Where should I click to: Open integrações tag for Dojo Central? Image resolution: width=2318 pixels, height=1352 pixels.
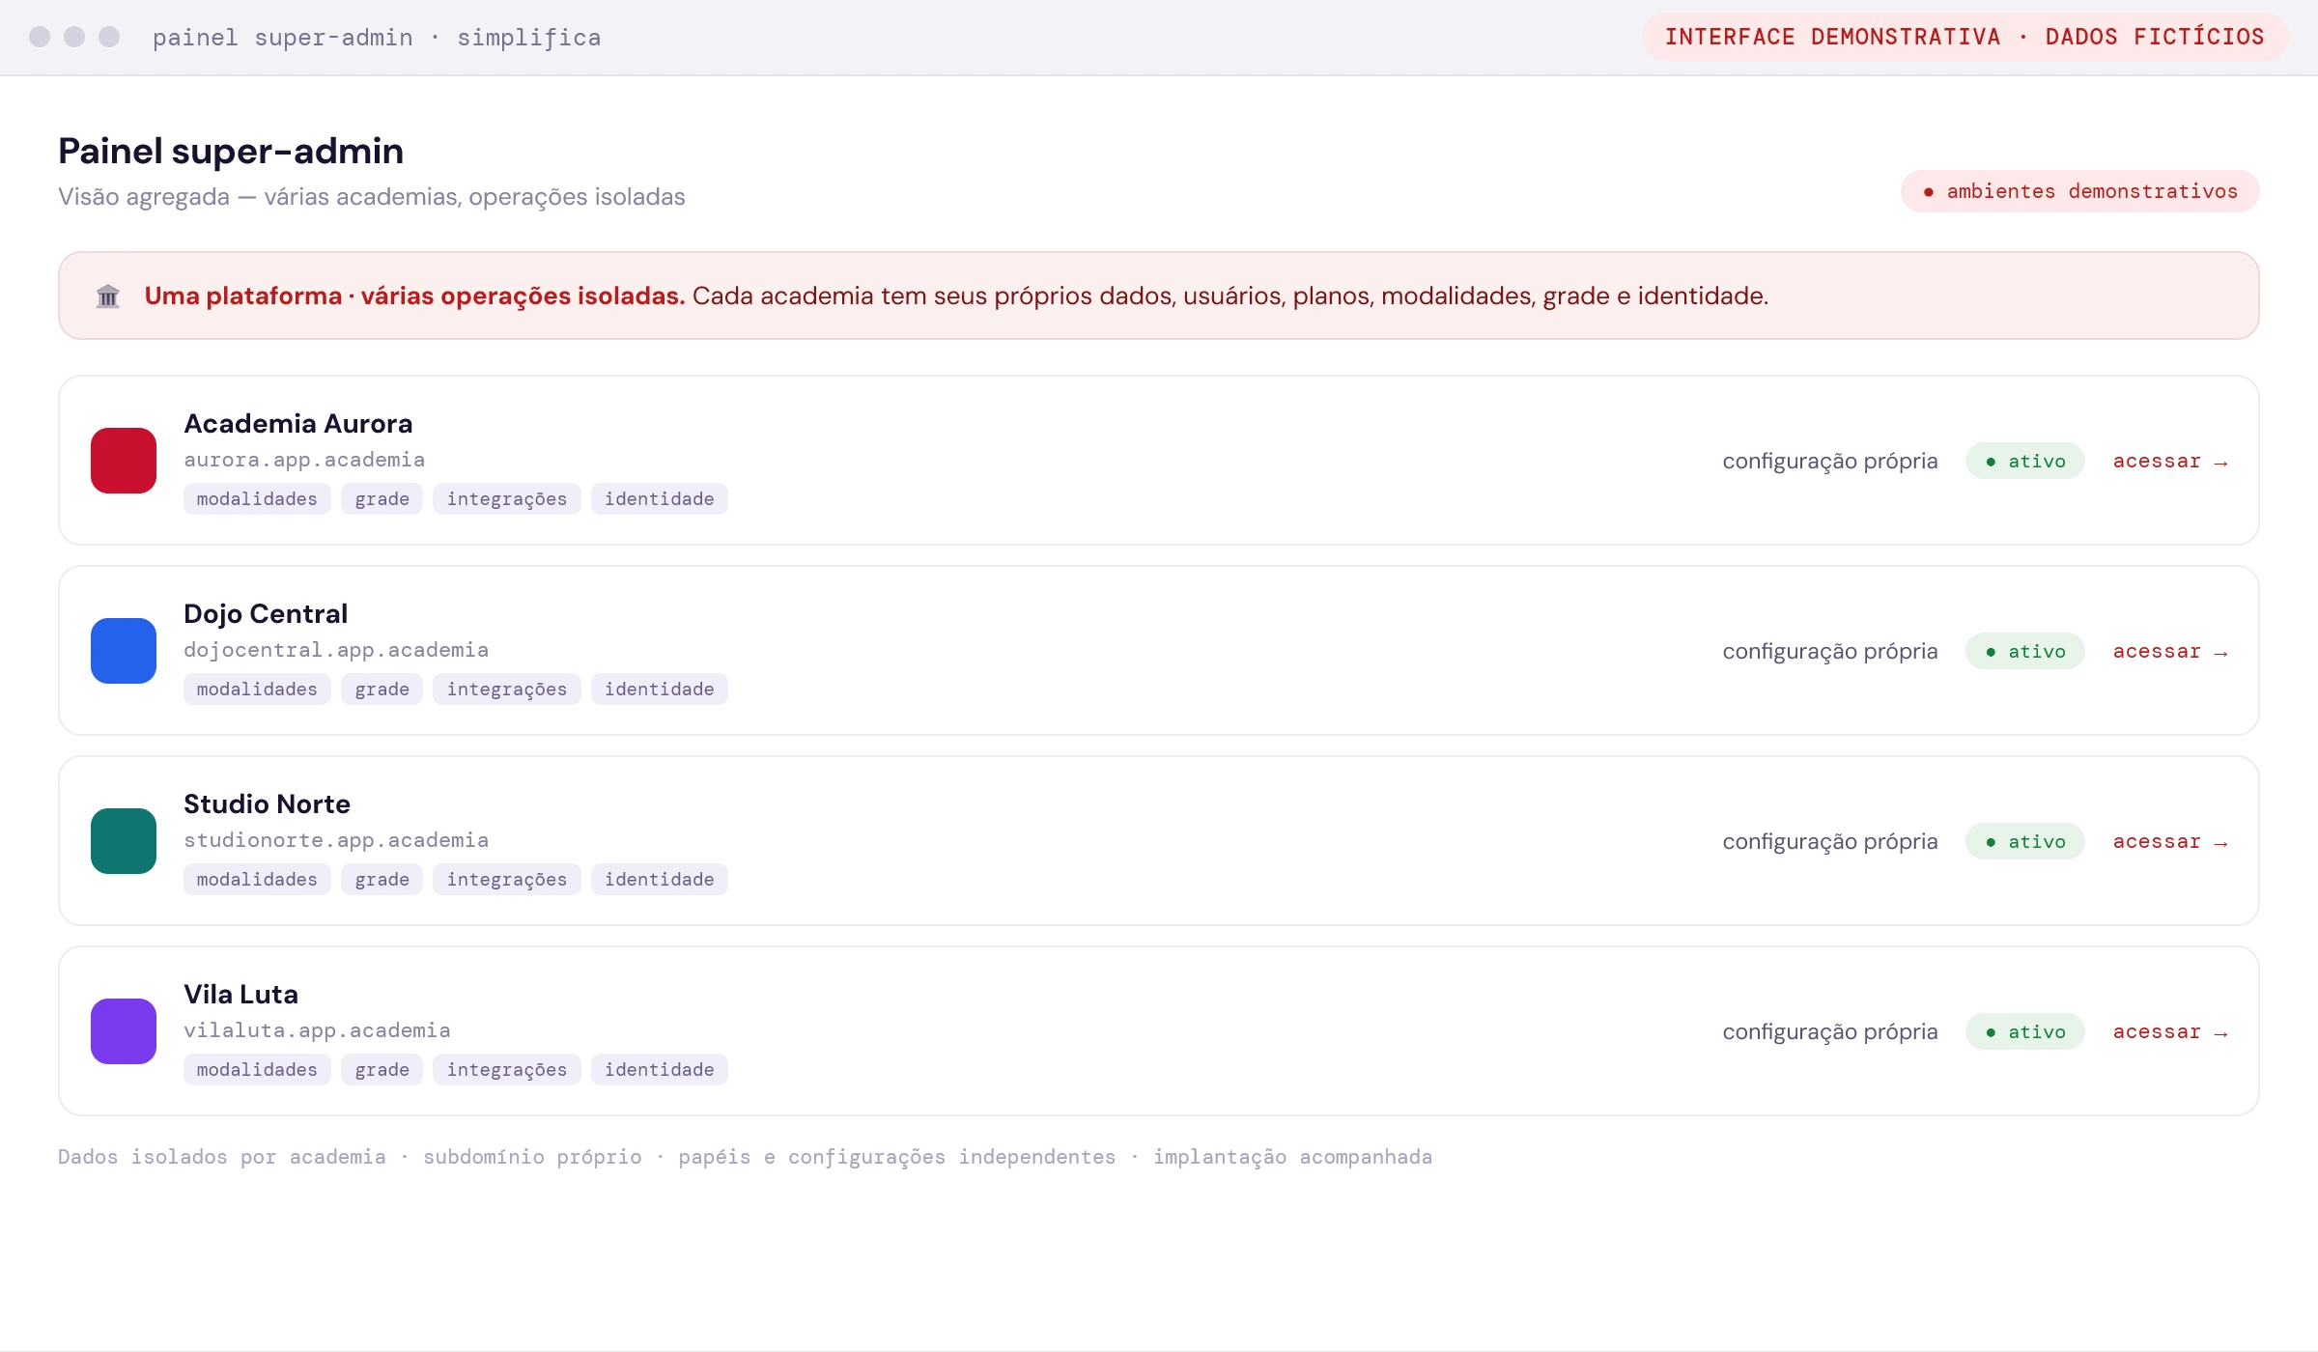507,690
